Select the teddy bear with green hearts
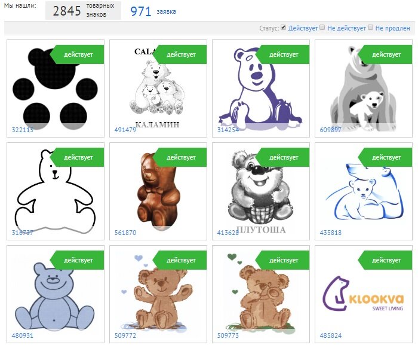Viewport: 418px width, 348px height. [x=261, y=294]
